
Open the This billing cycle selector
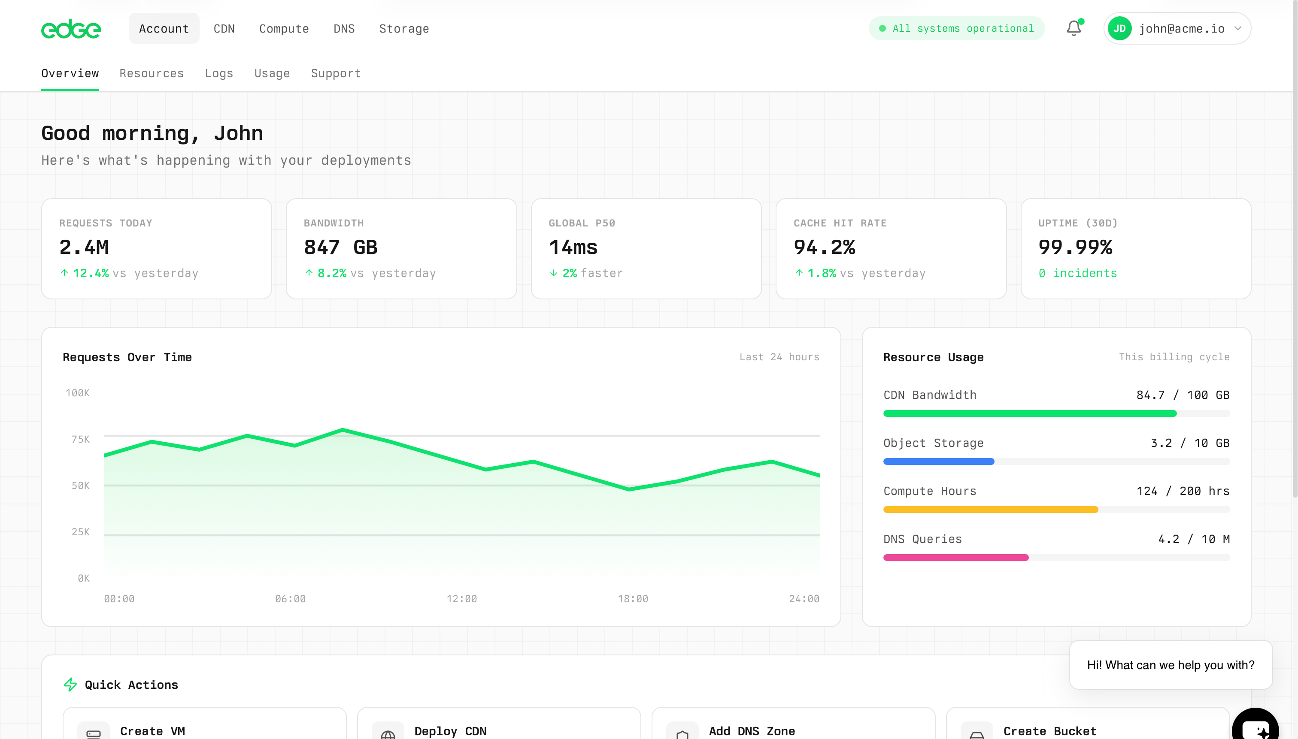(x=1174, y=357)
